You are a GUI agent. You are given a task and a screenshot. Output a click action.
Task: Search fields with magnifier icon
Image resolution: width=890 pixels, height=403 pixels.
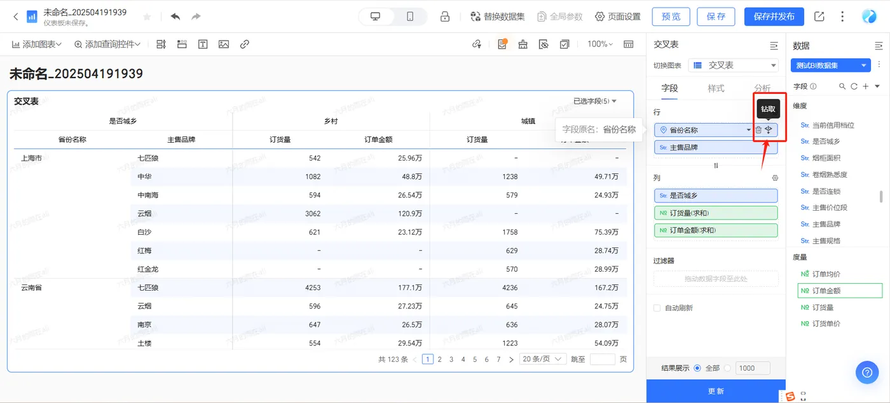click(x=842, y=86)
